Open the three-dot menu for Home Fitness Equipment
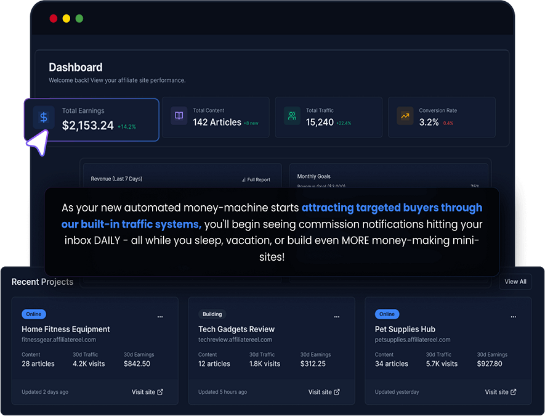 [x=160, y=317]
